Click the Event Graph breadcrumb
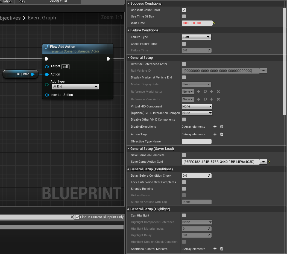 click(42, 17)
